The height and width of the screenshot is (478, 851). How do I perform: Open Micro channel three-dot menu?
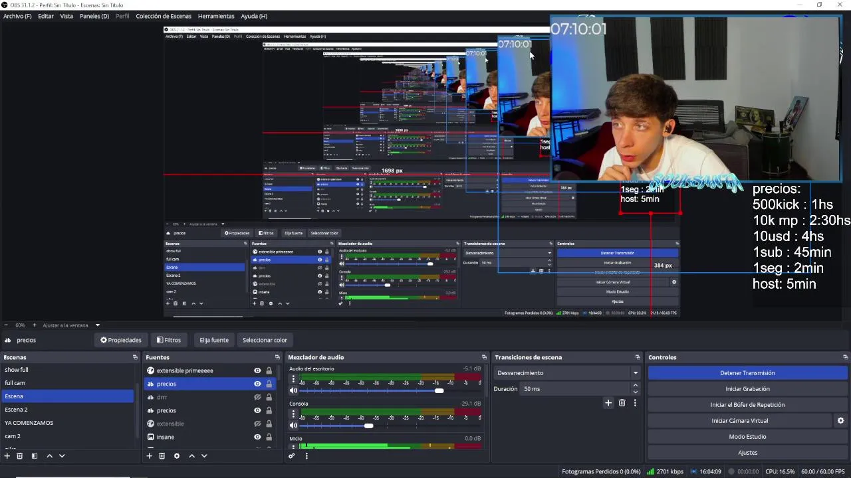pos(293,447)
